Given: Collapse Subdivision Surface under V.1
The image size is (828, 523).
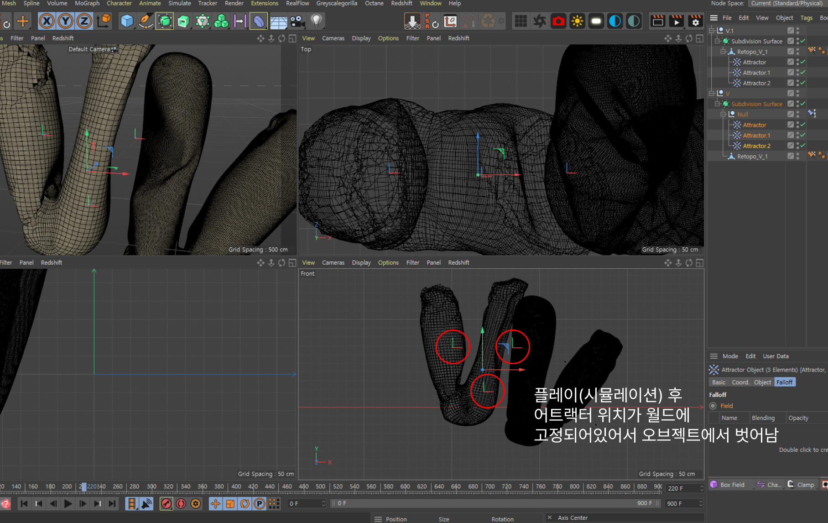Looking at the screenshot, I should tap(718, 41).
